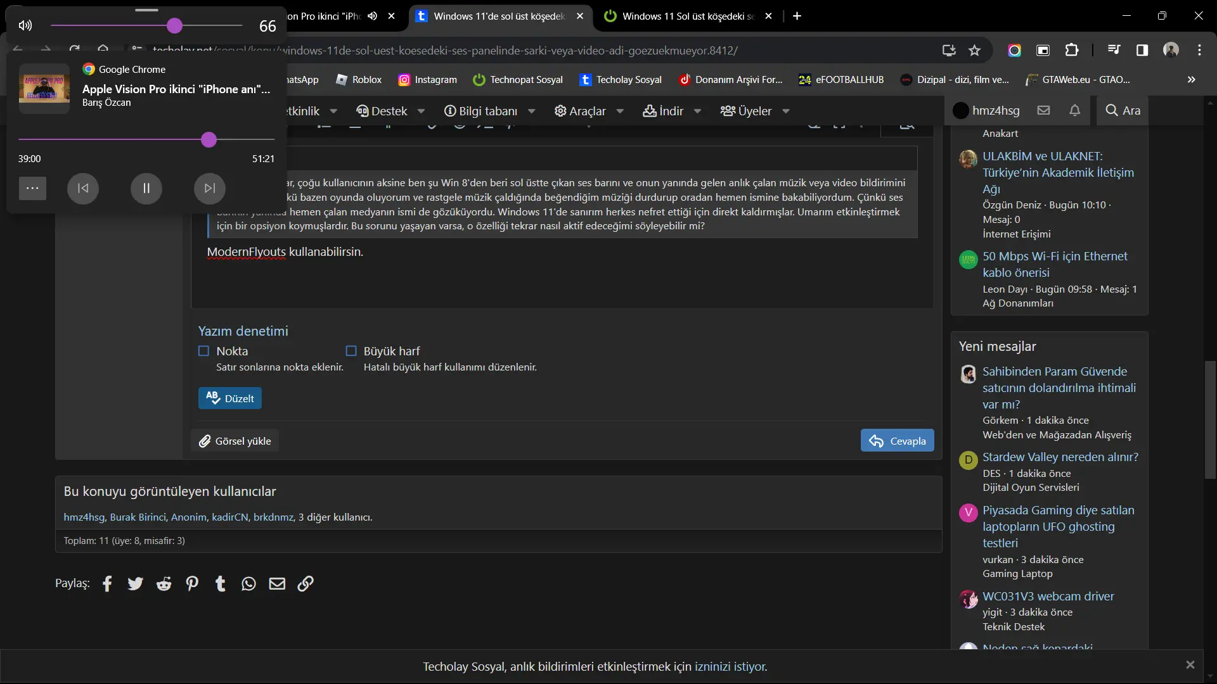Click the 'izninizi istiyor' notification link
This screenshot has width=1217, height=684.
(730, 667)
